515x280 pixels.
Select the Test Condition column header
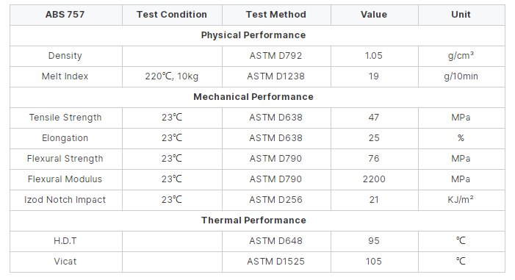[x=172, y=15]
